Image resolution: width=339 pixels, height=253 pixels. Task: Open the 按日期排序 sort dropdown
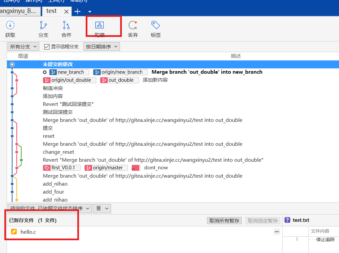click(x=102, y=47)
